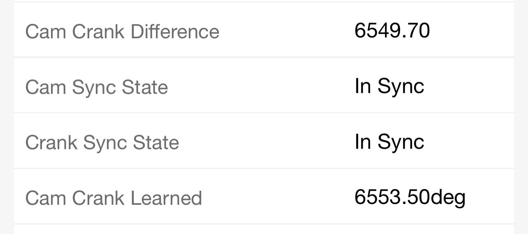
Task: Click the word 'Learned' in the last row
Action: (166, 198)
